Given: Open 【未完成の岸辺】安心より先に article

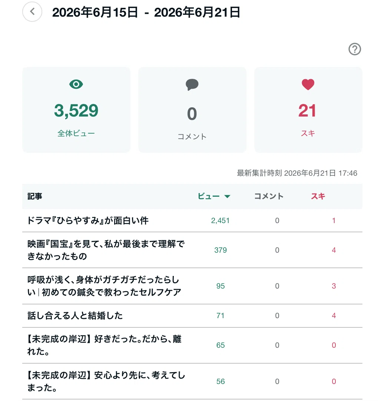Looking at the screenshot, I should [106, 381].
